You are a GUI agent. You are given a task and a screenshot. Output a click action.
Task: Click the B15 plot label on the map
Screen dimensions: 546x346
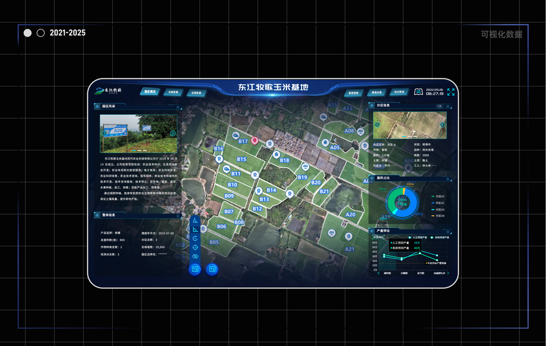pos(242,159)
